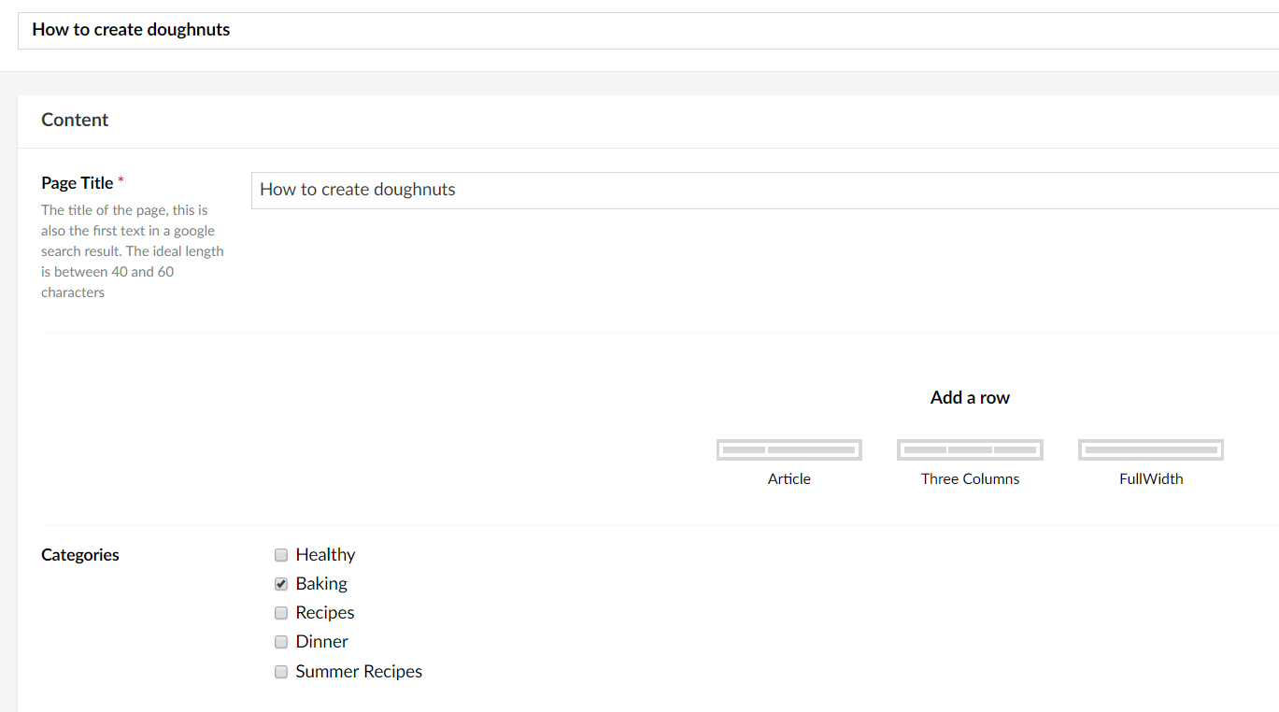The image size is (1279, 712).
Task: Enable the Healthy category checkbox
Action: click(x=281, y=555)
